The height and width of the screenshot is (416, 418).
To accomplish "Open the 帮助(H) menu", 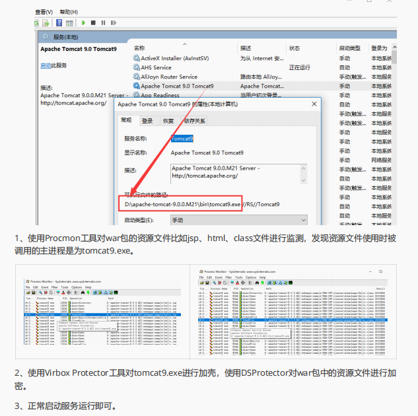I will pos(69,12).
